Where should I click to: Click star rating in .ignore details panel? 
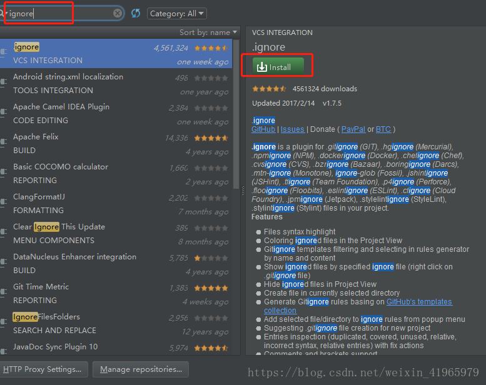click(x=269, y=89)
